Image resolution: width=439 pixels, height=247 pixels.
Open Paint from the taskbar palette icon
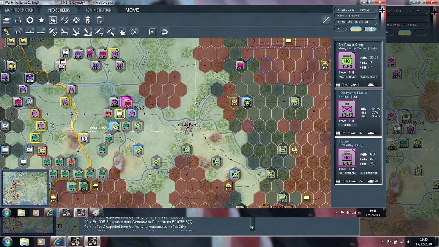click(96, 213)
